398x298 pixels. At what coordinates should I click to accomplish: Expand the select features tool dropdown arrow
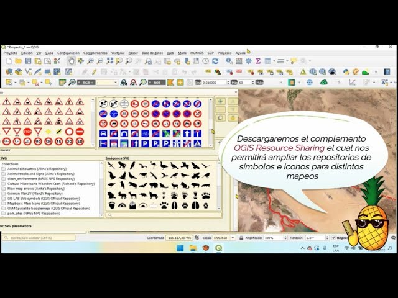(x=16, y=83)
